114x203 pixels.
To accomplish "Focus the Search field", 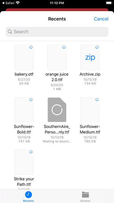I will [57, 32].
